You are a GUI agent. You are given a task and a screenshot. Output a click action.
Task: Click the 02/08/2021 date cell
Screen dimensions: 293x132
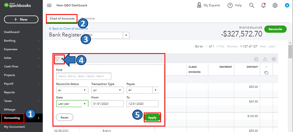click(61, 131)
